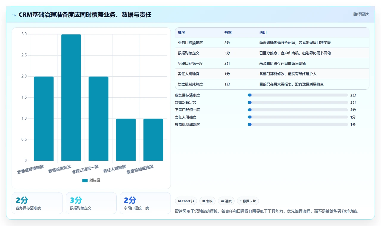Click the 字段口径统一度 progress bar
Screen dimensions: 381x226
[x=298, y=110]
